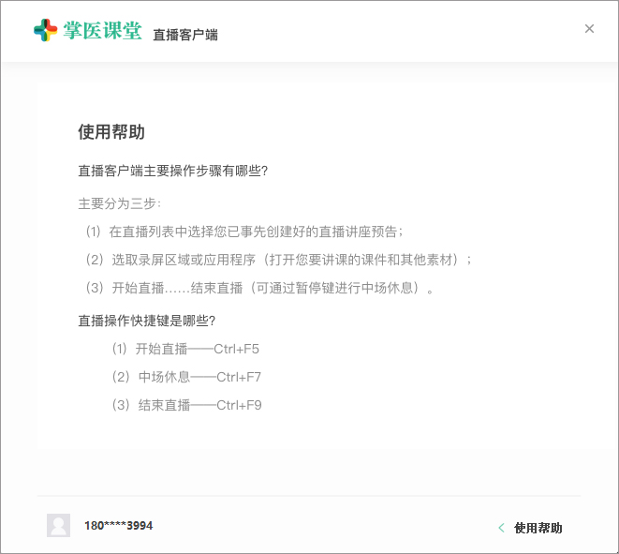Click the user avatar icon
The image size is (619, 554).
point(59,525)
